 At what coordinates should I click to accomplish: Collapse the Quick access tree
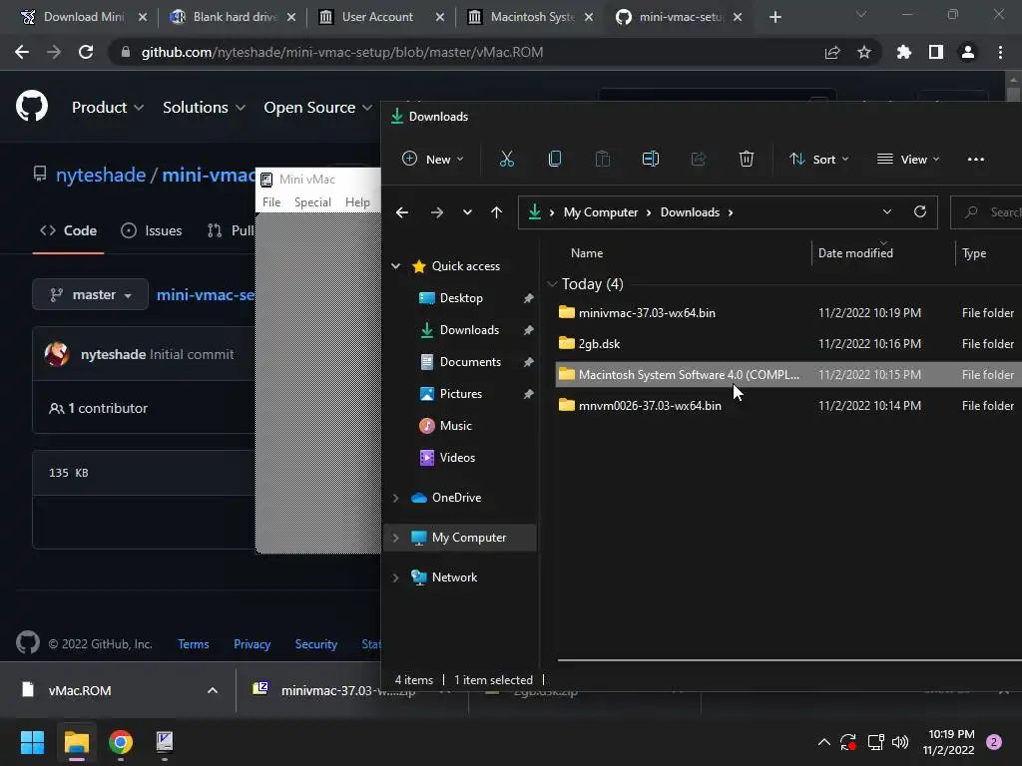[395, 265]
